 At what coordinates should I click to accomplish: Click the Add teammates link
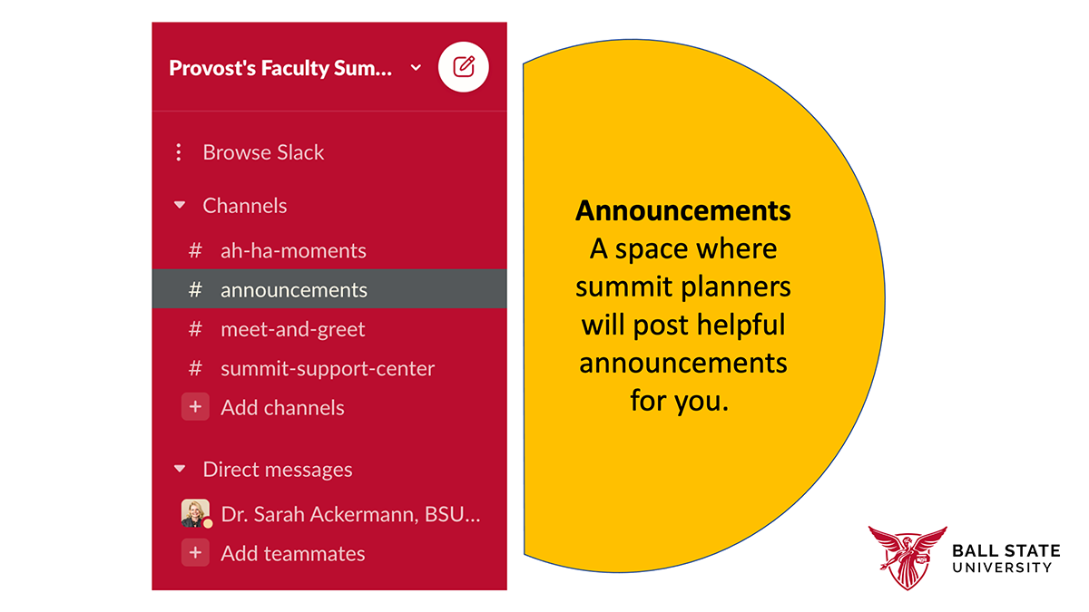[x=292, y=554]
